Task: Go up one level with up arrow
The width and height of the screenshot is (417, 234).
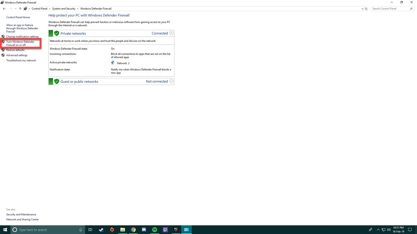Action: [20, 9]
